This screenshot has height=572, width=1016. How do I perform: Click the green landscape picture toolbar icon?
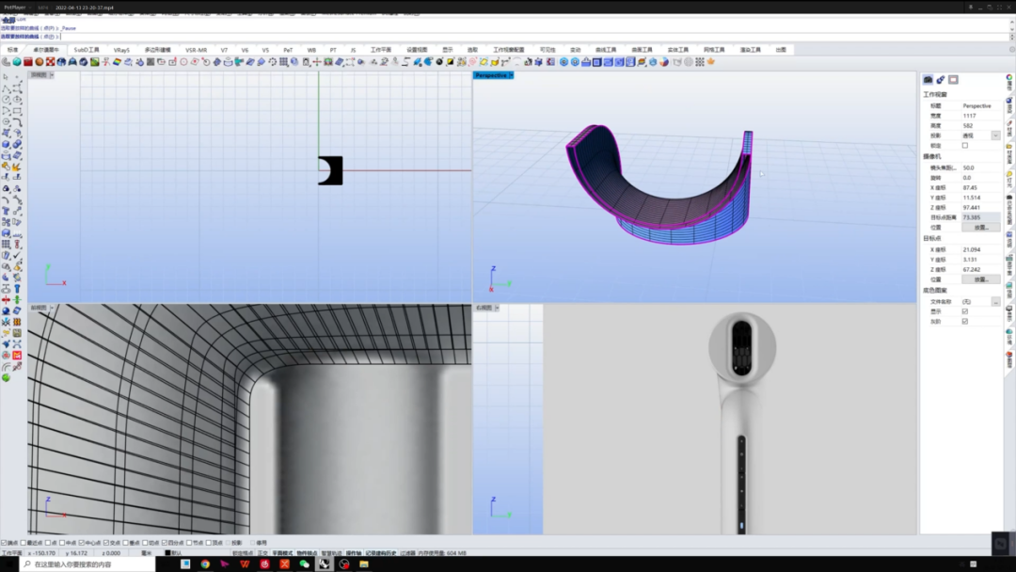click(x=95, y=62)
